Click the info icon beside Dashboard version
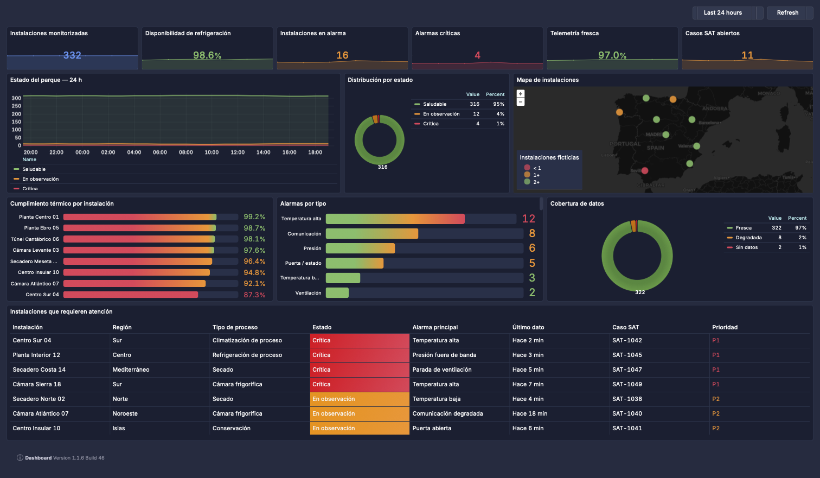The width and height of the screenshot is (820, 478). [x=20, y=458]
